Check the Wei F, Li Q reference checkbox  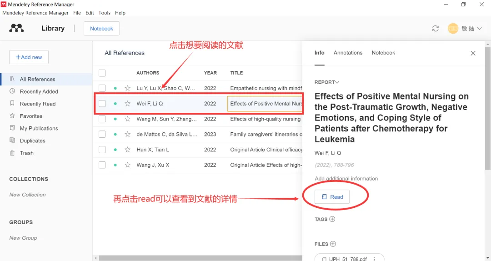pos(102,103)
